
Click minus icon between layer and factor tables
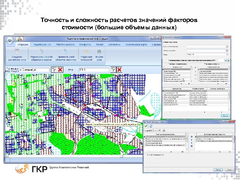pos(195,75)
